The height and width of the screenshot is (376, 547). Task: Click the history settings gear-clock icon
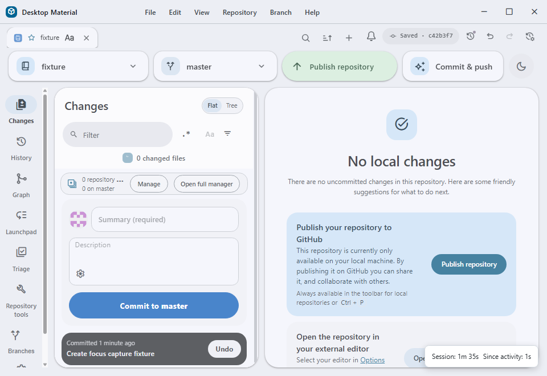530,36
